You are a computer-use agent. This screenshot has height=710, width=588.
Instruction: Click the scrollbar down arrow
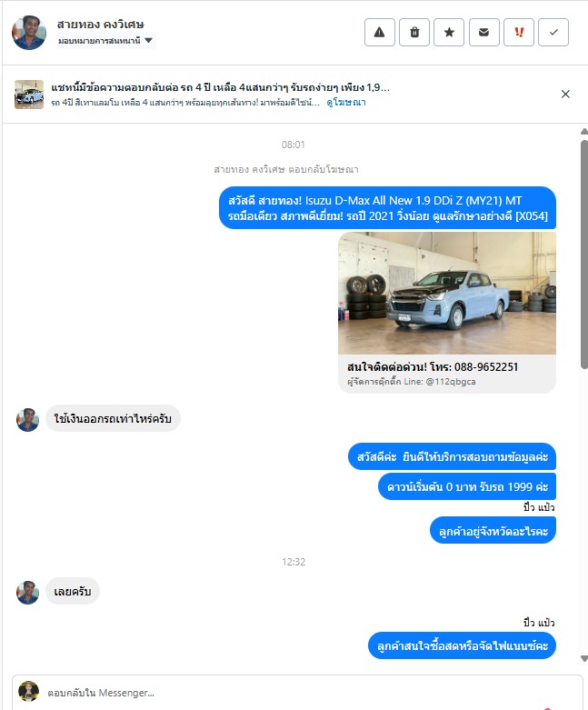click(x=584, y=658)
